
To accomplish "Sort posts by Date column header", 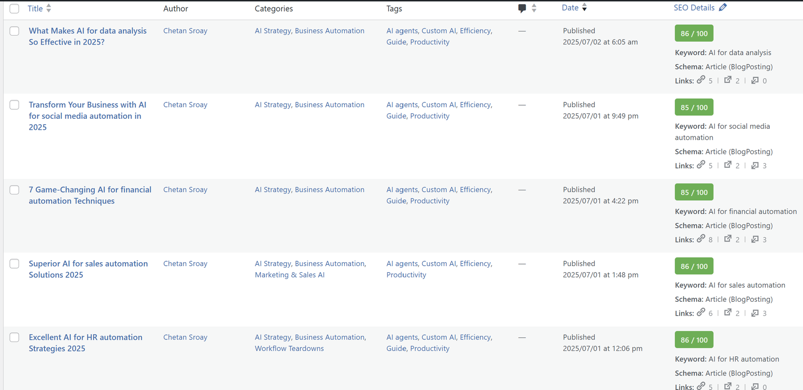I will (x=570, y=8).
